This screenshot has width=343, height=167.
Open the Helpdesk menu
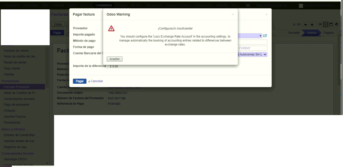pos(58,5)
